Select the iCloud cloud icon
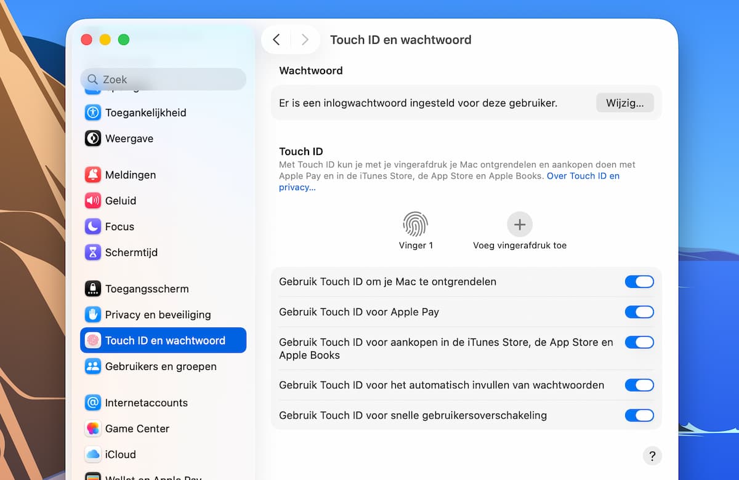The image size is (739, 480). click(93, 454)
